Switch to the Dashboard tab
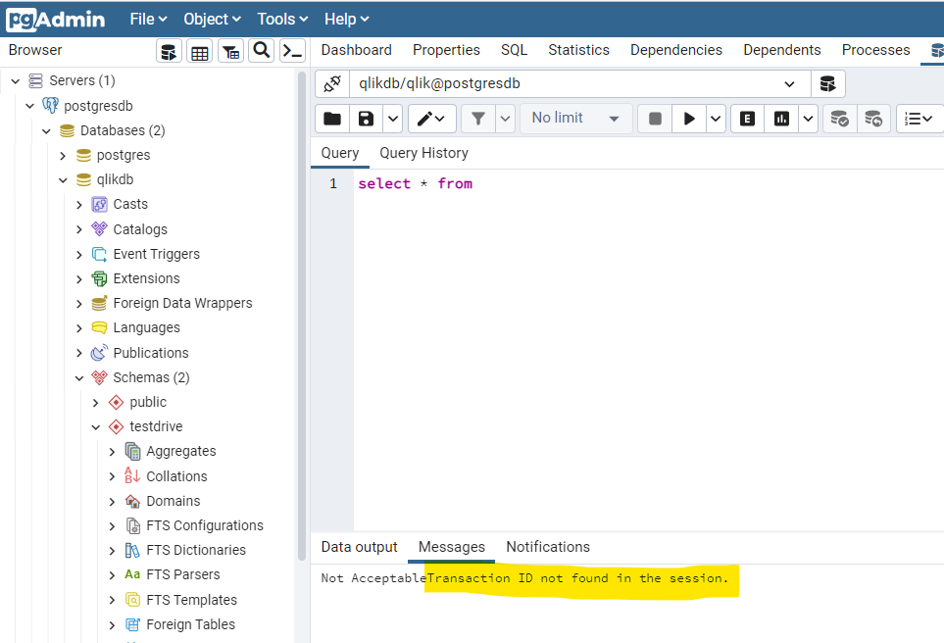 point(357,50)
